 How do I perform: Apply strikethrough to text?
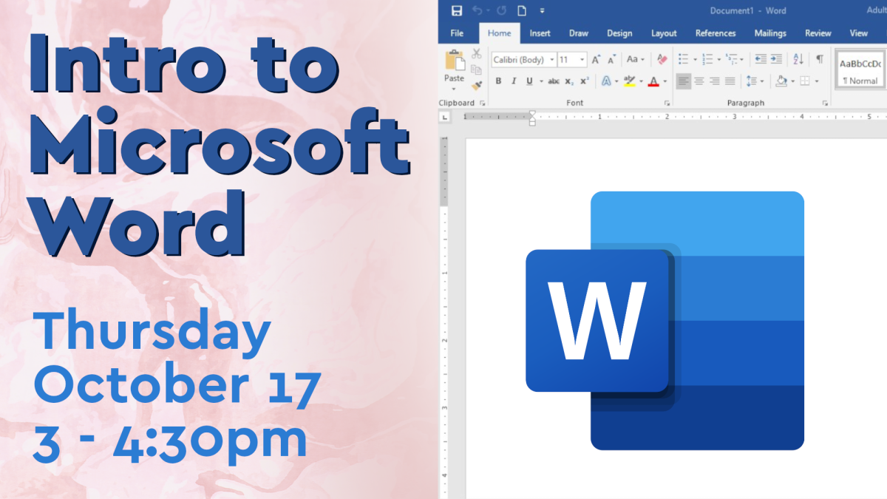[x=554, y=81]
